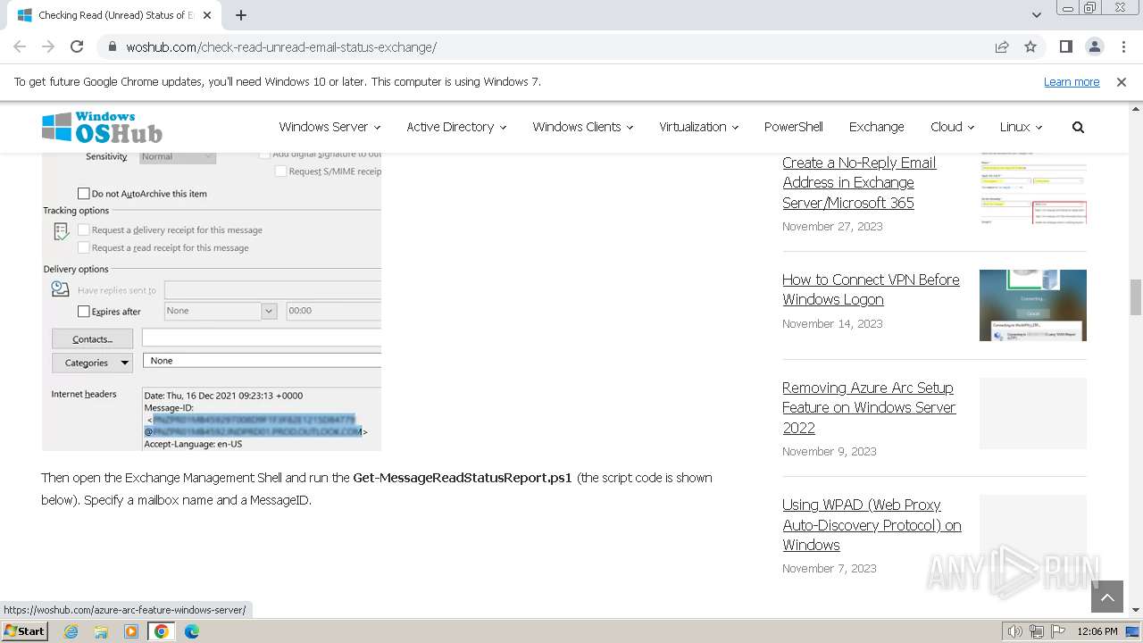Check Request a read receipt checkbox
This screenshot has height=643, width=1143.
pos(84,247)
